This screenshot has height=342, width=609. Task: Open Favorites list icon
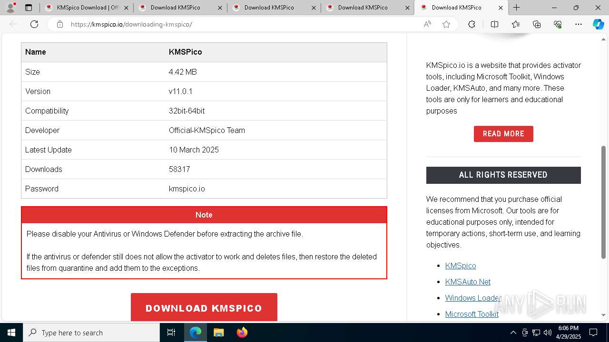point(516,24)
